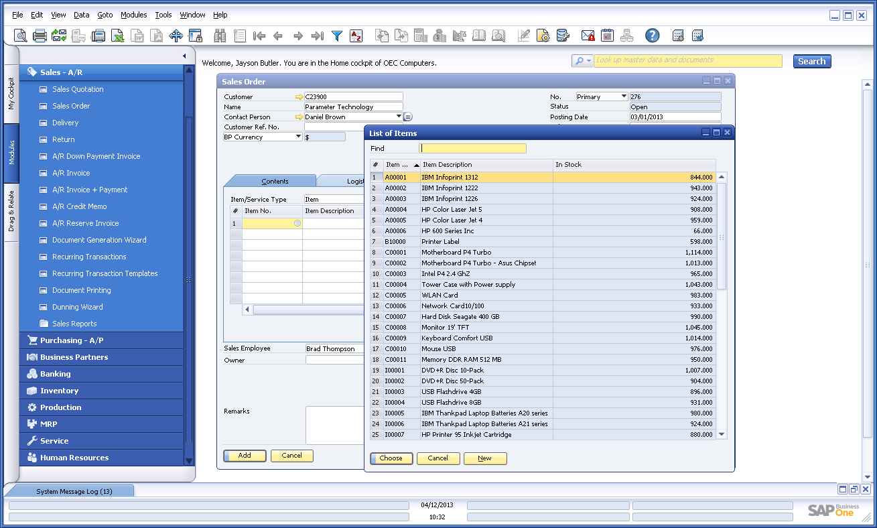Click the Filter Table funnel icon
Screen dimensions: 877x528
(337, 35)
